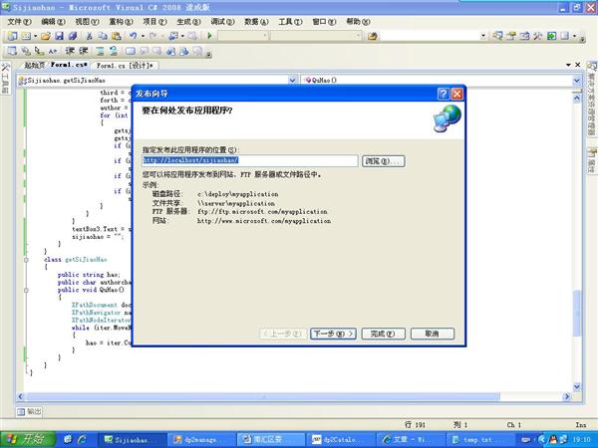Click the Uncomment Lines icon

(x=114, y=51)
